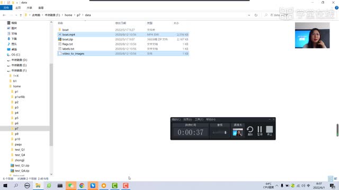339x190 pixels.
Task: Expand the chevron after home in breadcrumb
Action: coord(75,15)
